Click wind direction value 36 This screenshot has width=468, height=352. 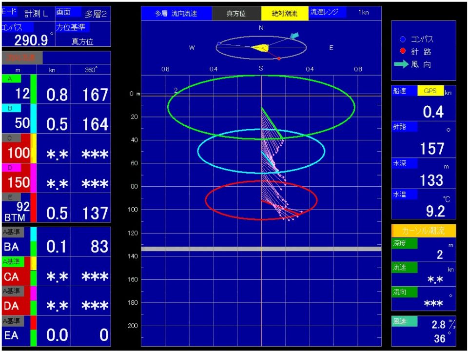tap(440, 338)
